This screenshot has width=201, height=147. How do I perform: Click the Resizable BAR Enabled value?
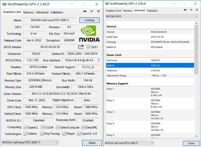88,120
